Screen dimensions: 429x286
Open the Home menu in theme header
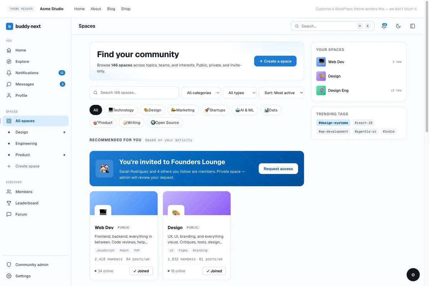tap(79, 9)
